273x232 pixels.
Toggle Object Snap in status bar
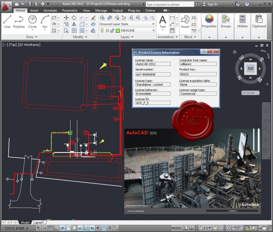pos(68,228)
